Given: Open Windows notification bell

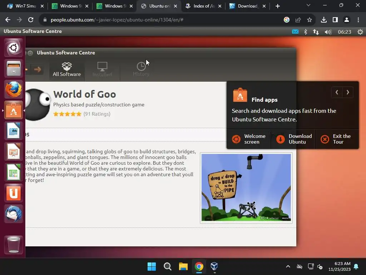Looking at the screenshot, I should pyautogui.click(x=356, y=266).
